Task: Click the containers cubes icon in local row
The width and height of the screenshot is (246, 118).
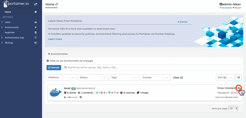Action: tap(79, 93)
